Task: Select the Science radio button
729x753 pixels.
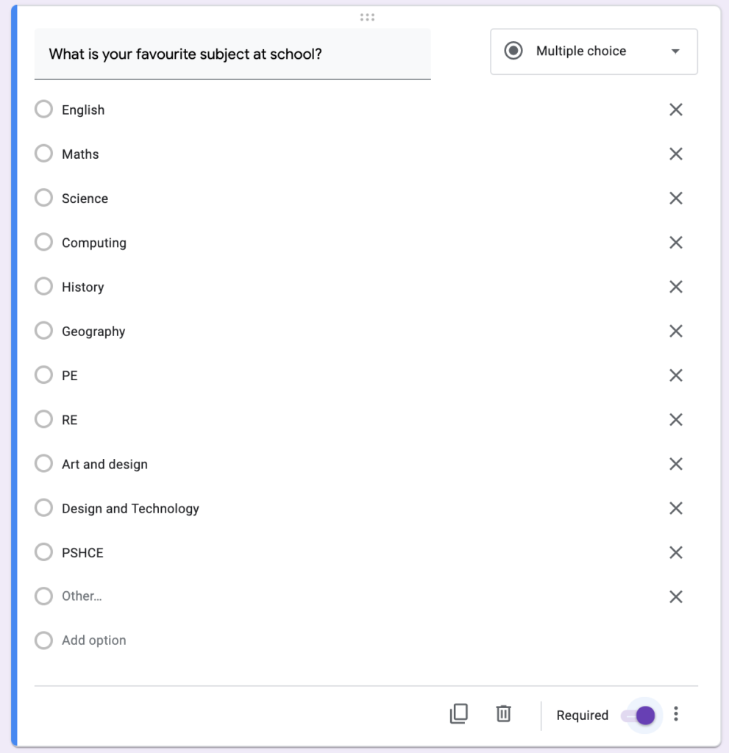Action: 43,197
